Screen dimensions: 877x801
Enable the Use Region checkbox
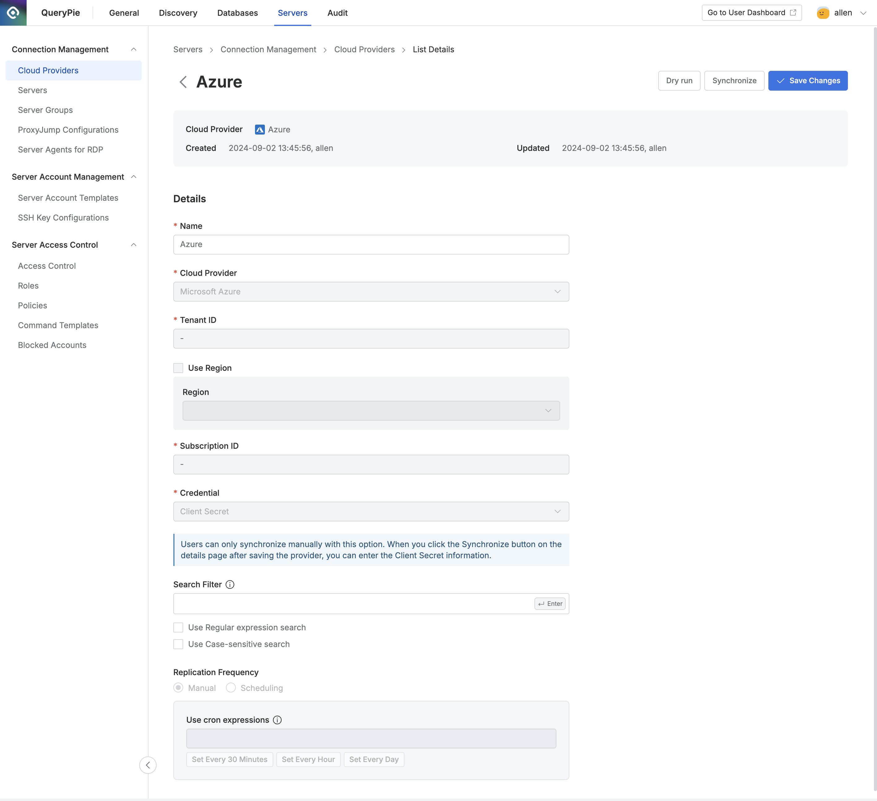178,368
